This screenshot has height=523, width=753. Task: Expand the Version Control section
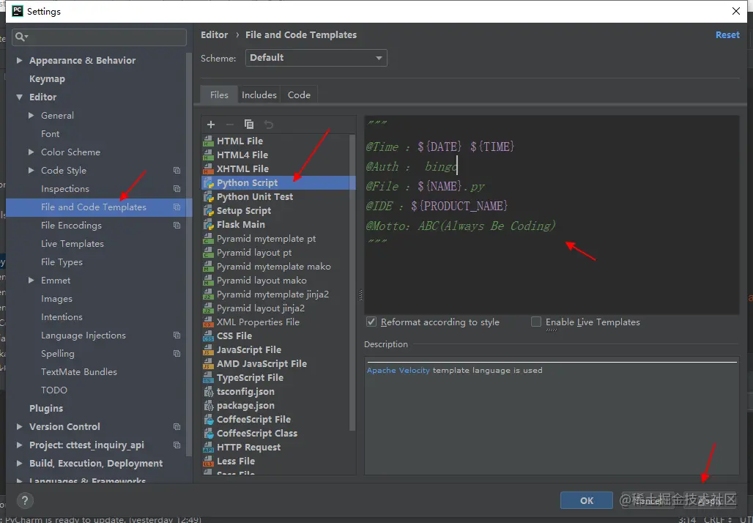point(19,427)
